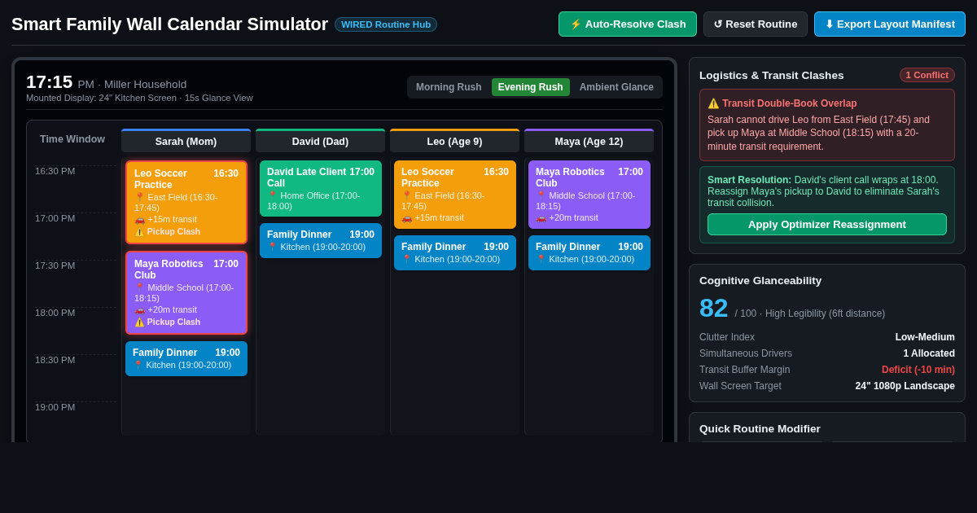This screenshot has width=977, height=513.
Task: Click location pin on Maya's Family Dinner
Action: [x=541, y=259]
